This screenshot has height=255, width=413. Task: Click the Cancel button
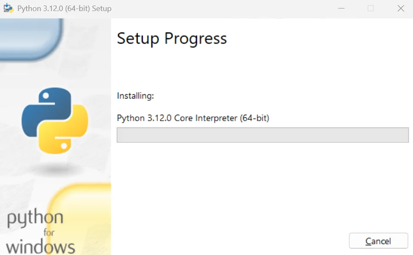click(x=378, y=241)
